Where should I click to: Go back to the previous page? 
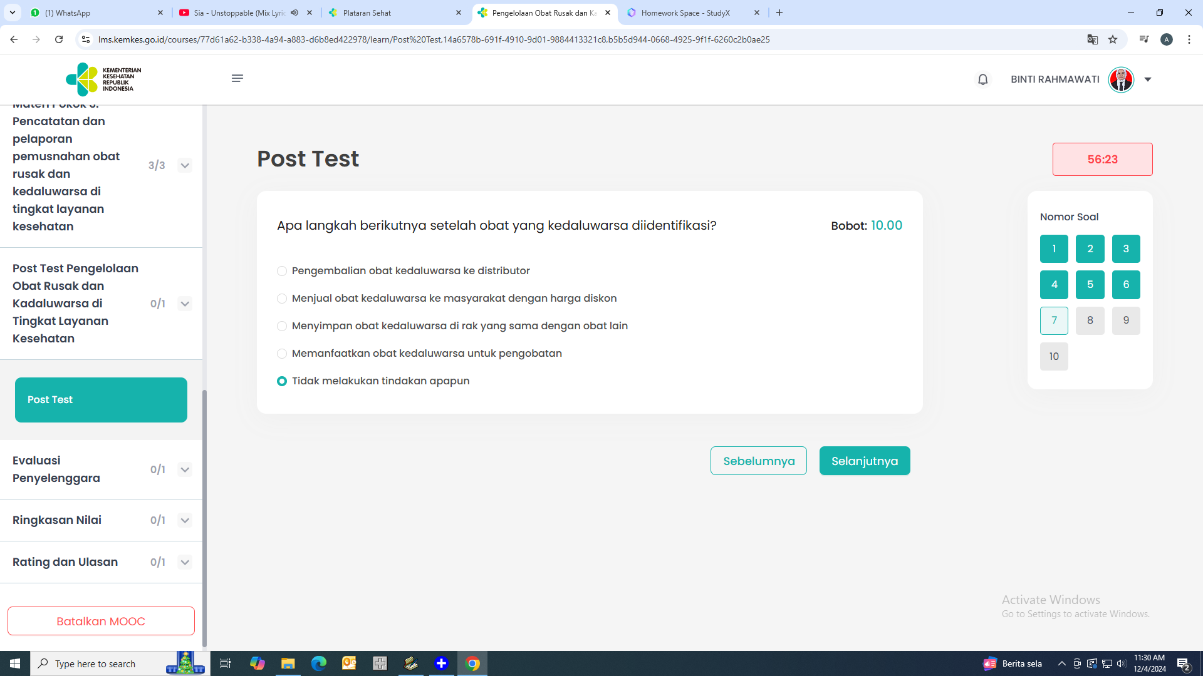tap(14, 39)
